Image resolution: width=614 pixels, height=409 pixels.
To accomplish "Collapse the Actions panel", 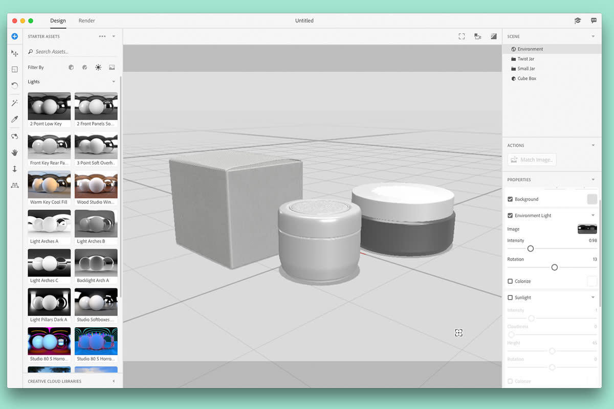I will pos(593,145).
